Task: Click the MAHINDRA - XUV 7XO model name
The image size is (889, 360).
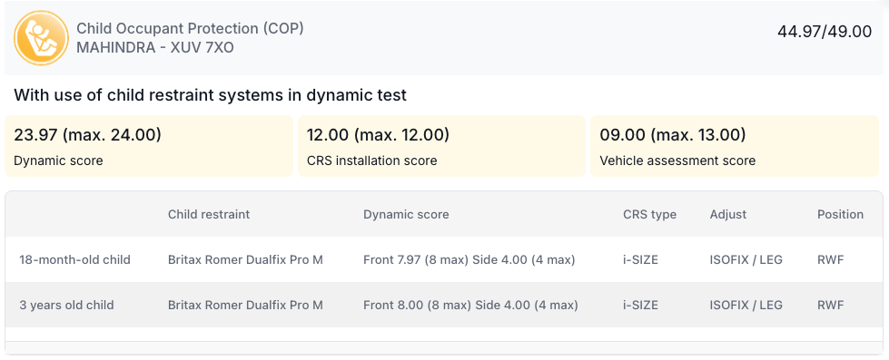Action: (154, 47)
